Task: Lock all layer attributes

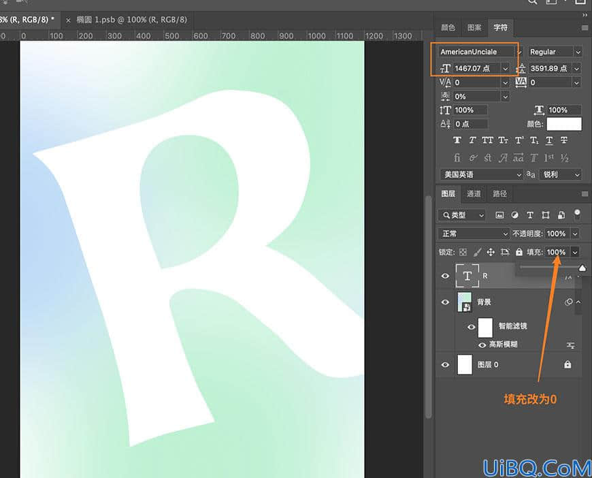Action: click(519, 252)
